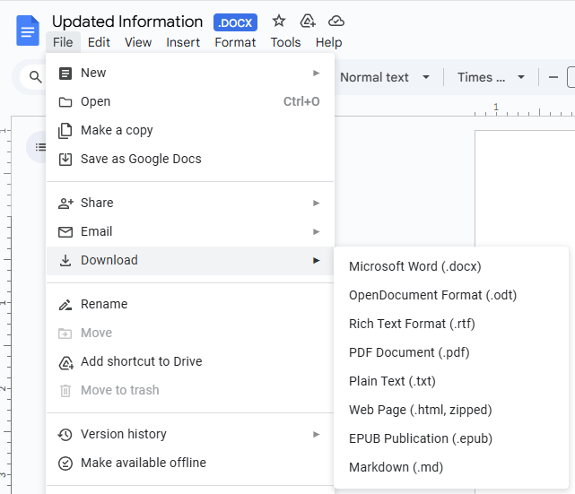This screenshot has width=575, height=494.
Task: Click the document outline list icon
Action: [40, 146]
